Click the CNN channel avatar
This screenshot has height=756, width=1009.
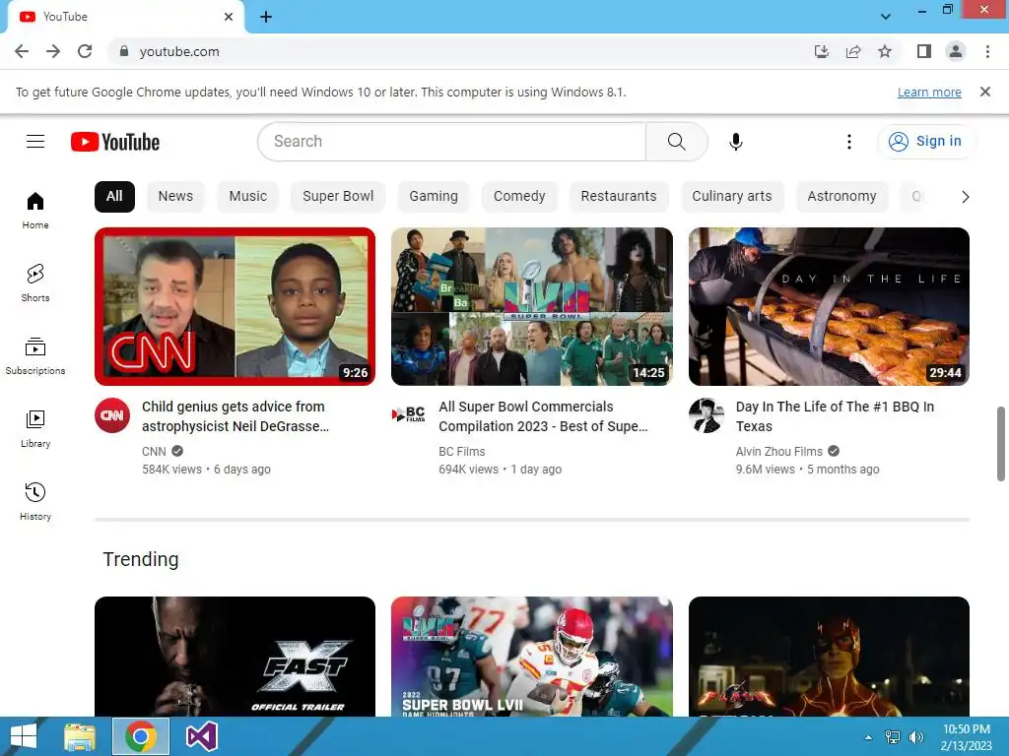112,415
